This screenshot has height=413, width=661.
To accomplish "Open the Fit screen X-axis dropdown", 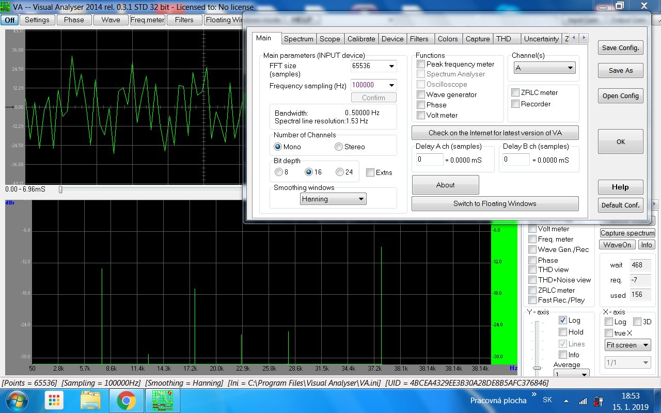I will [x=627, y=345].
